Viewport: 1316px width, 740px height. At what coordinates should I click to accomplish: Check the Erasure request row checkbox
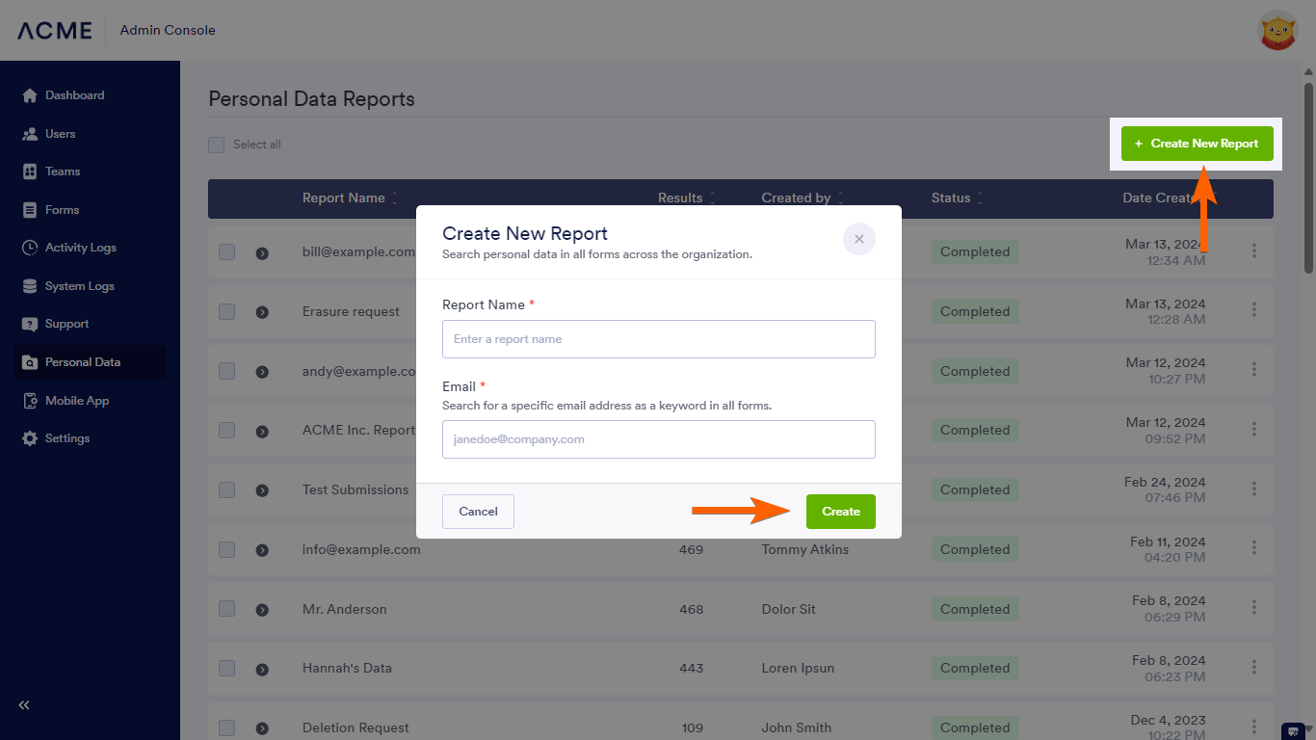pyautogui.click(x=226, y=311)
